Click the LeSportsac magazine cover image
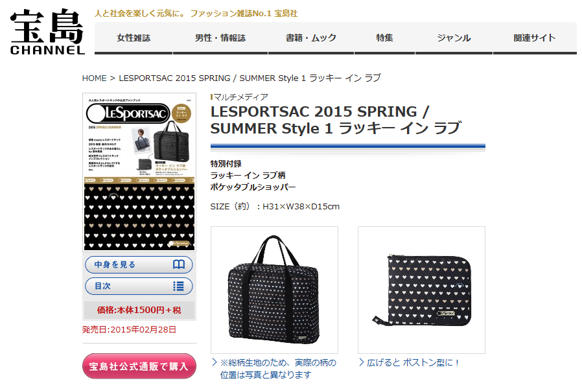 (x=139, y=172)
